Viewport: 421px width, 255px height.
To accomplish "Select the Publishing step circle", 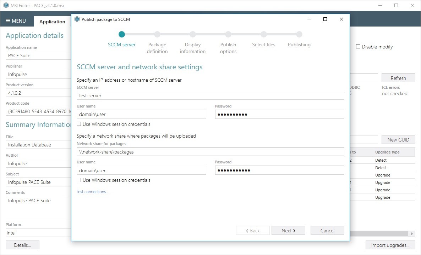I will point(299,34).
